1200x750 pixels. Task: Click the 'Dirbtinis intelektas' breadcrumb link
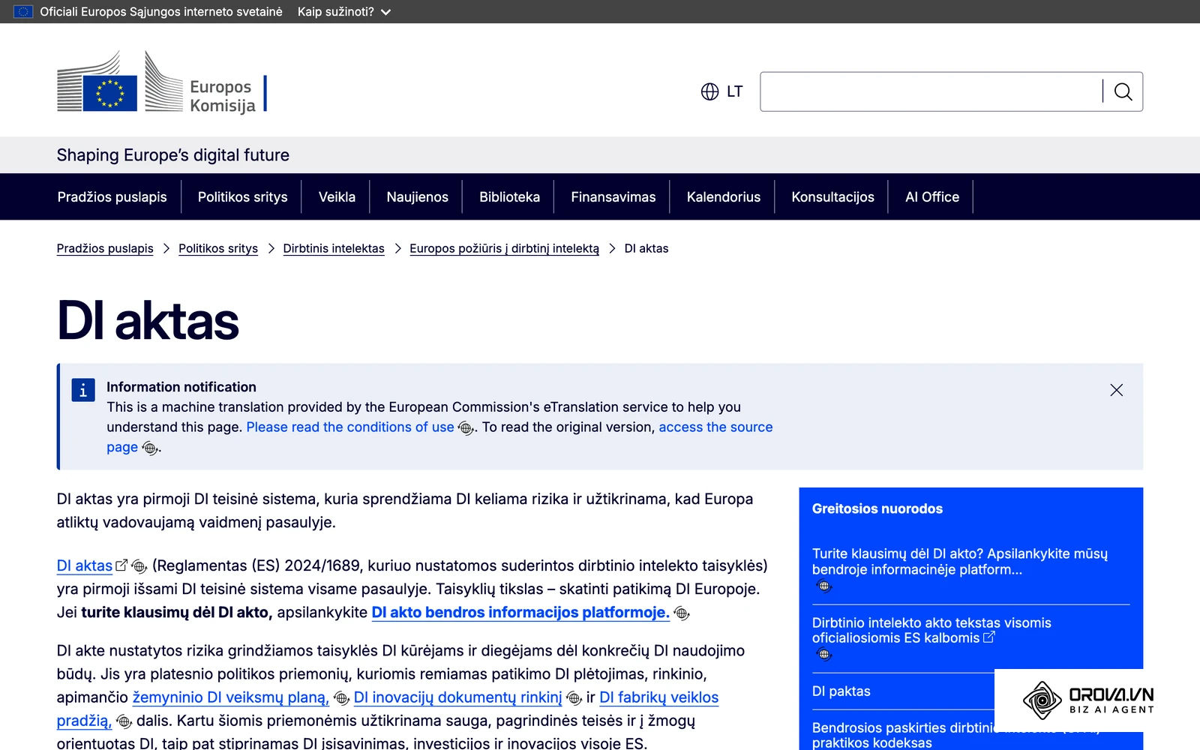[334, 248]
